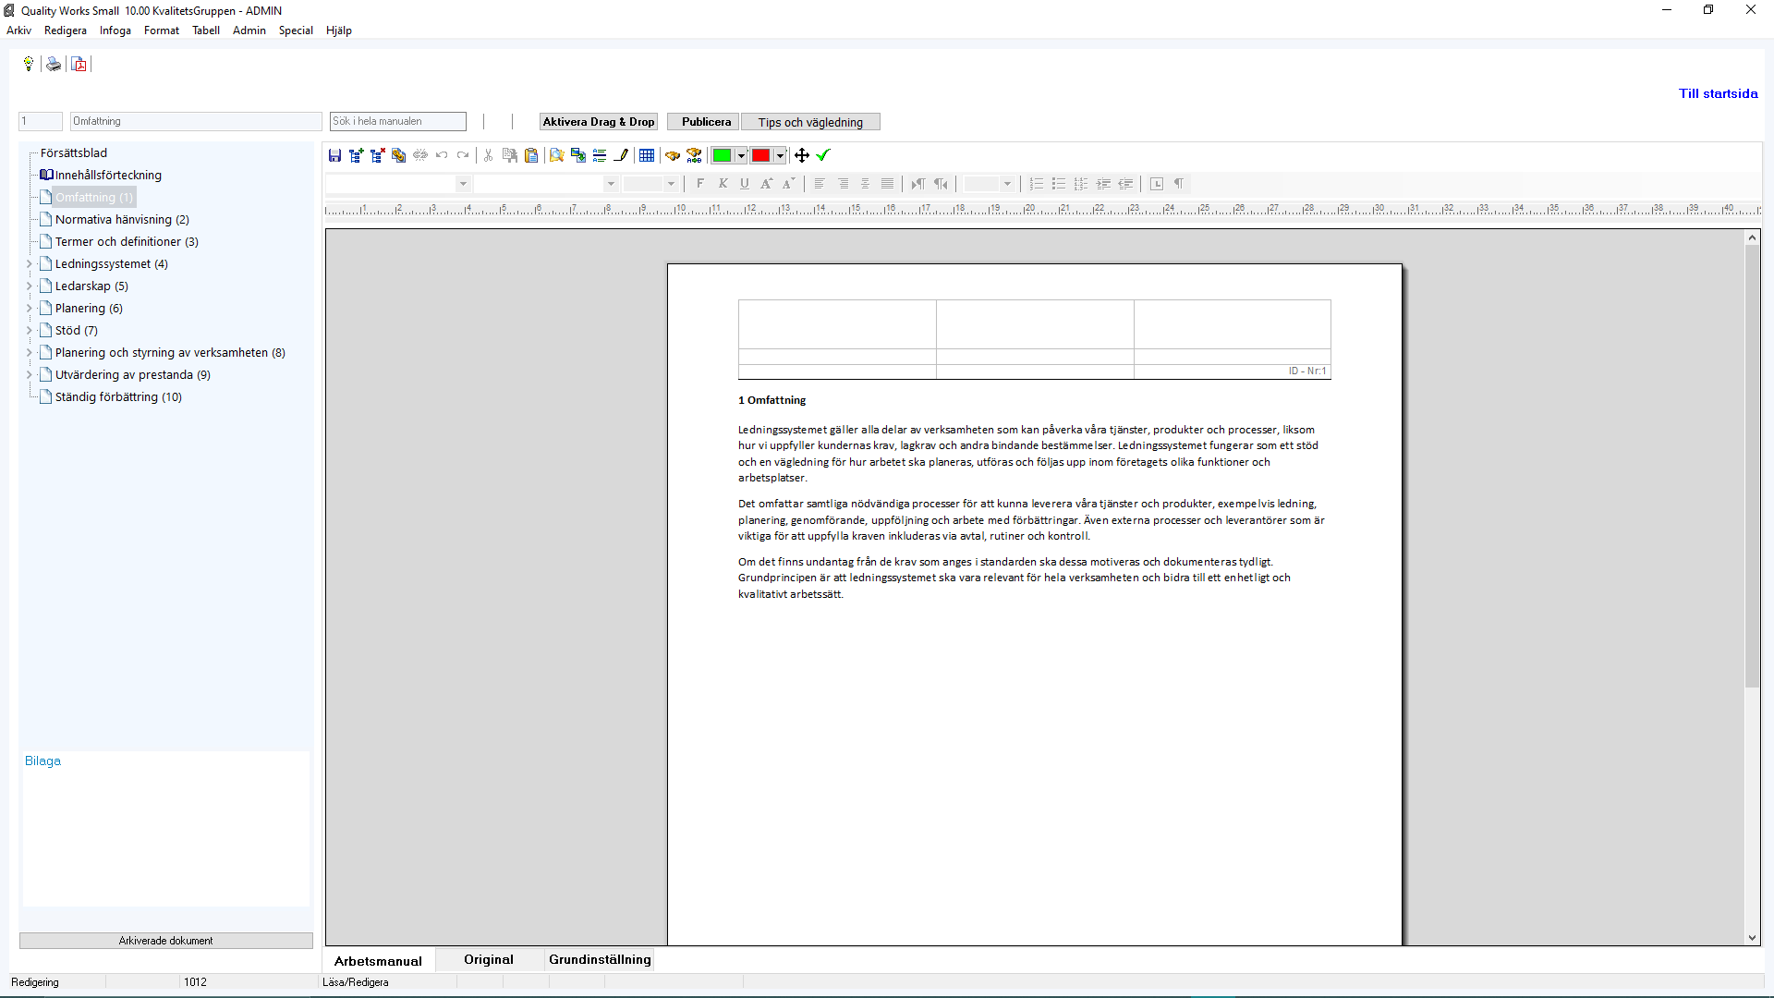Toggle bold (F) formatting
The height and width of the screenshot is (998, 1774).
coord(700,184)
